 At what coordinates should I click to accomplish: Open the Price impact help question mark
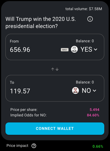(x=34, y=146)
